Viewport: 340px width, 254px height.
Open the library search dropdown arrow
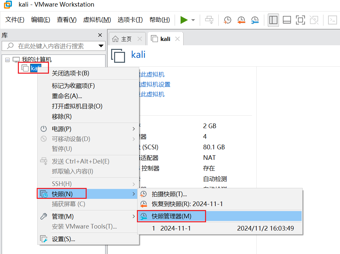101,46
